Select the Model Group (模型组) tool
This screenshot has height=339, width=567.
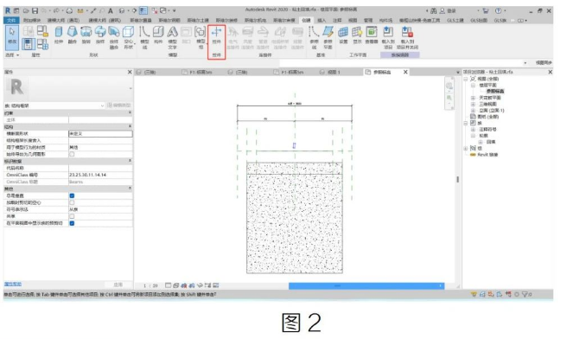[x=201, y=37]
